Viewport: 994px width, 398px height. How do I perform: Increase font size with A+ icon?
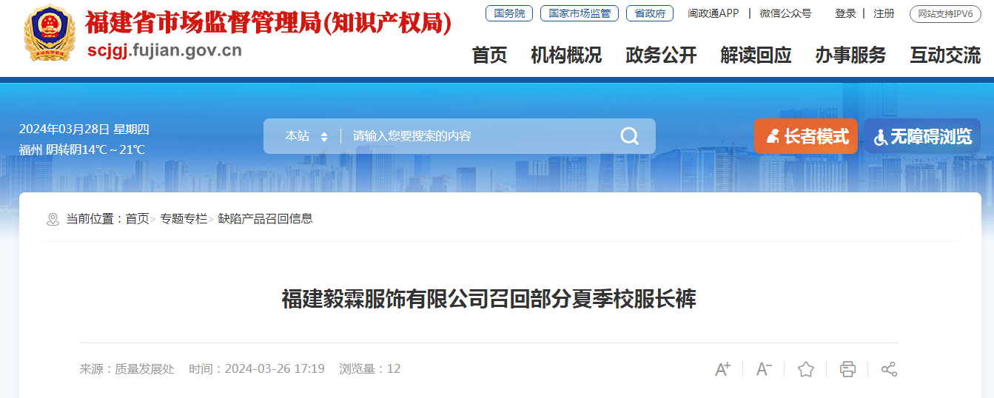point(722,369)
